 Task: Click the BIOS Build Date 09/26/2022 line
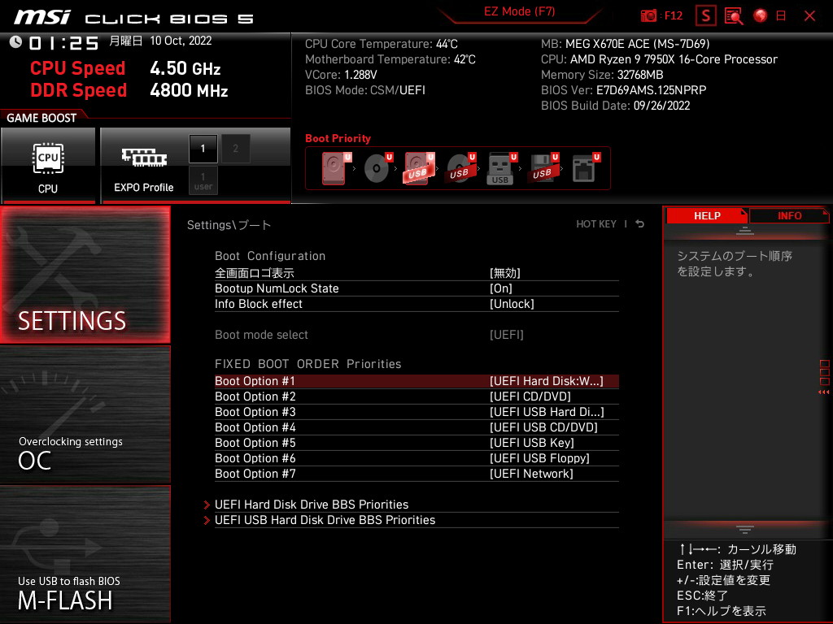615,106
